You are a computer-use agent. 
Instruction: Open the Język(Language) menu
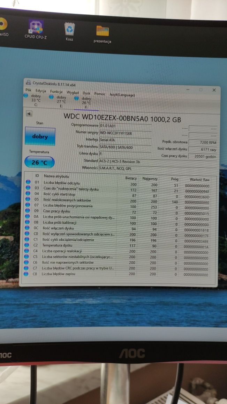point(122,95)
